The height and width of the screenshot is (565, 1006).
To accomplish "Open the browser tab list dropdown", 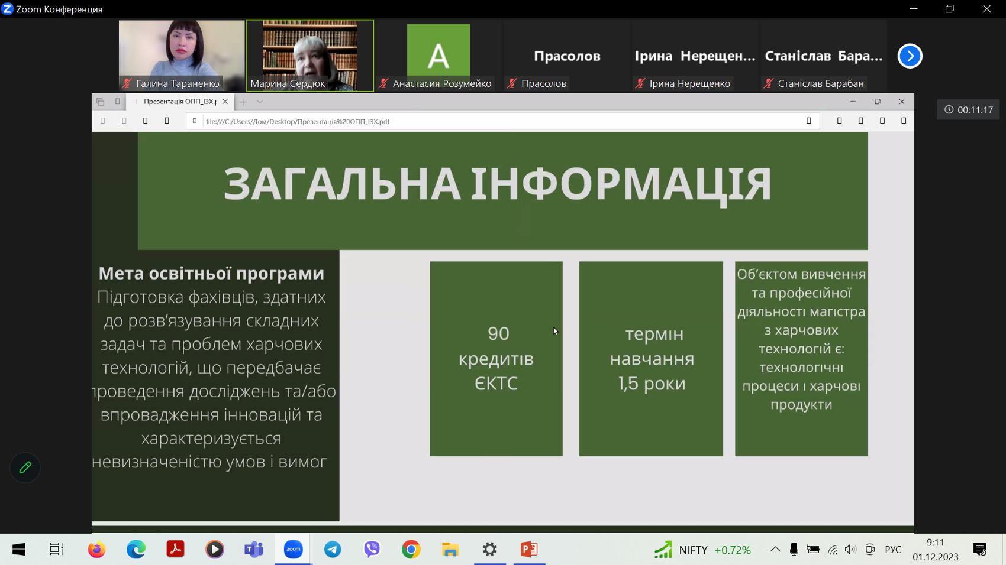I will pos(260,102).
